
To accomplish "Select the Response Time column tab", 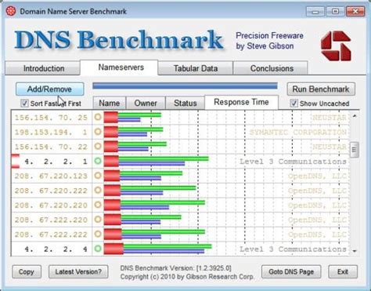I will (241, 102).
